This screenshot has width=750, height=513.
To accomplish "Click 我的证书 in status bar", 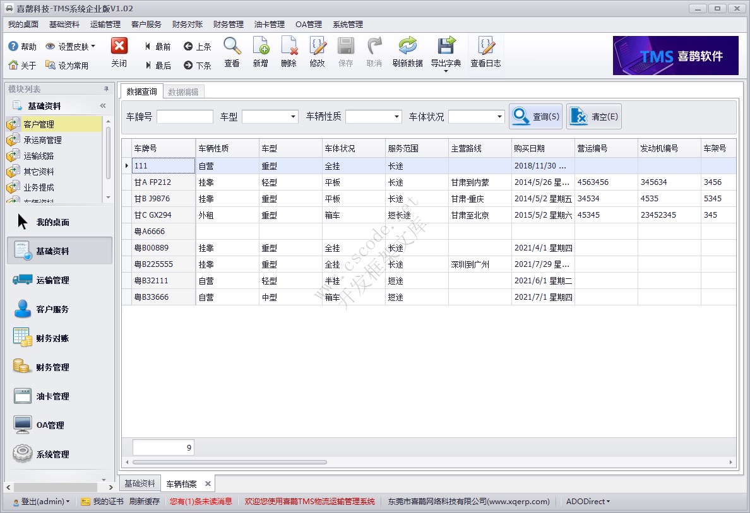I will (102, 502).
